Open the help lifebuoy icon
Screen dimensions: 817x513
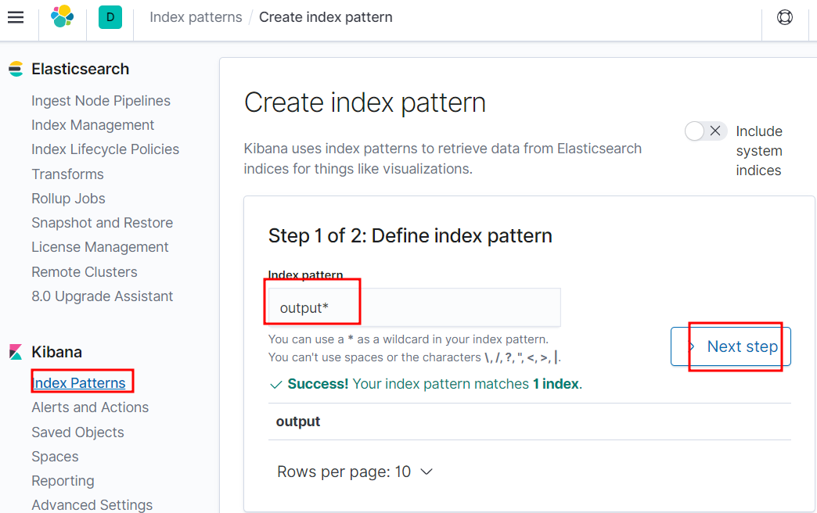click(x=785, y=17)
